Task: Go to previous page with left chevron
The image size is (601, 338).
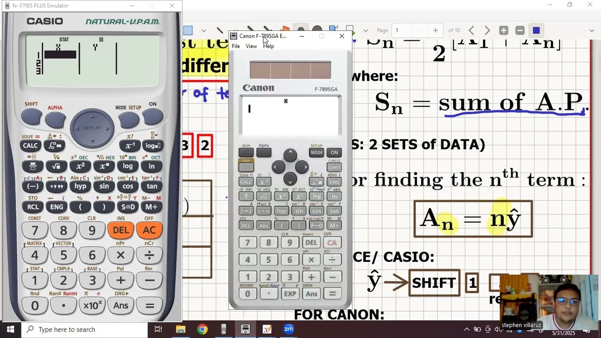Action: click(x=471, y=31)
